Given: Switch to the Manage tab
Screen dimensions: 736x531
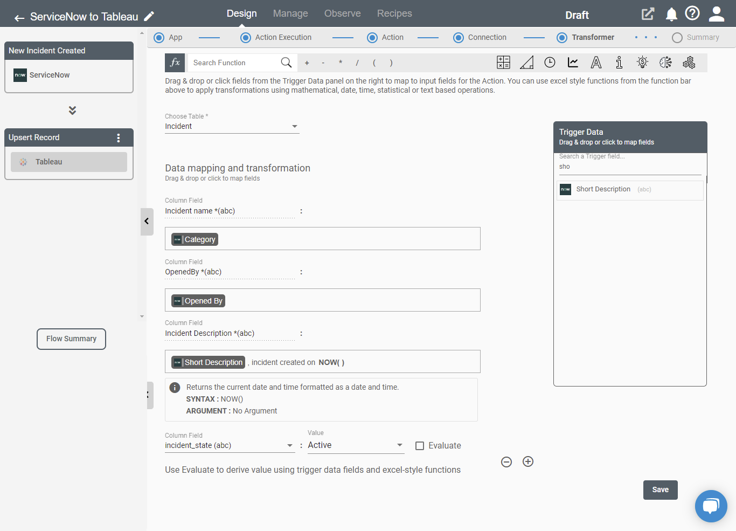Looking at the screenshot, I should [290, 13].
